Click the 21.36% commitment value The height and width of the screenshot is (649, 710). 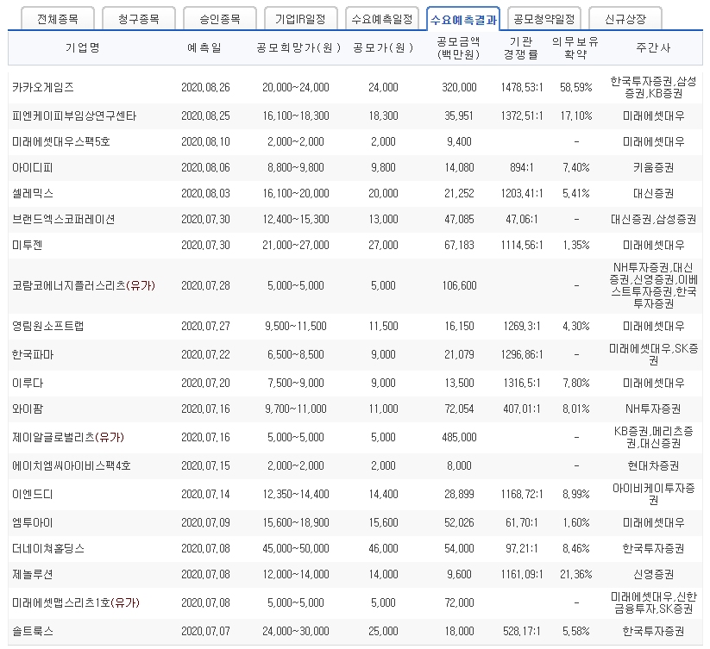point(576,574)
